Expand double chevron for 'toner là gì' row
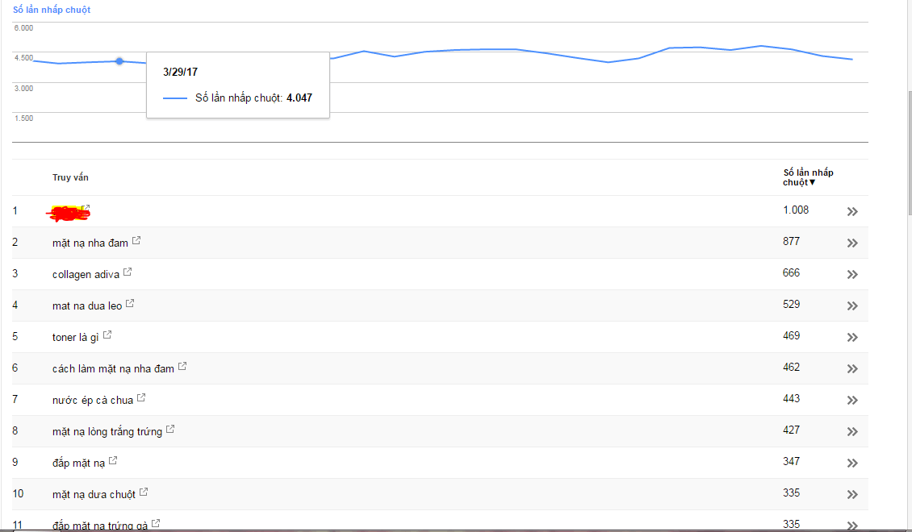The image size is (912, 532). point(852,337)
